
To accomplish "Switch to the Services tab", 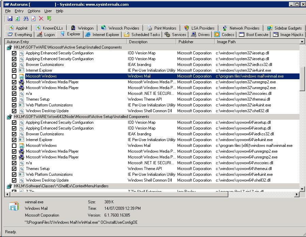I will click(175, 35).
